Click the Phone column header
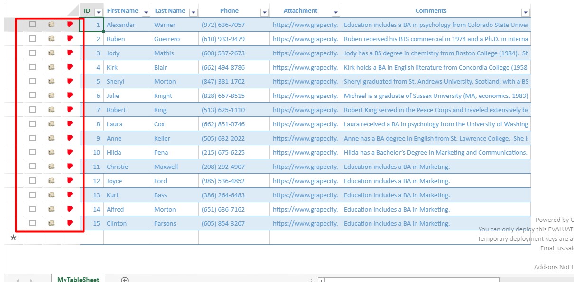This screenshot has width=574, height=282. (x=229, y=10)
